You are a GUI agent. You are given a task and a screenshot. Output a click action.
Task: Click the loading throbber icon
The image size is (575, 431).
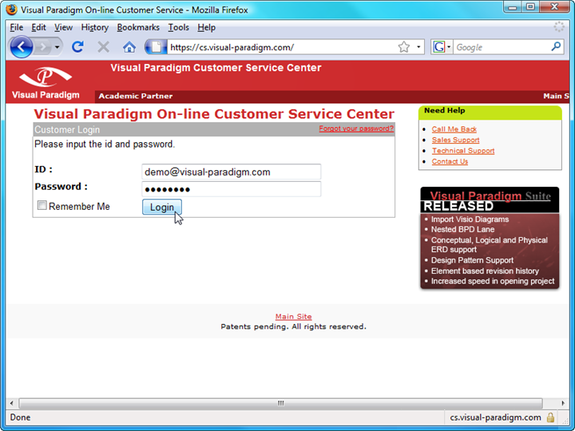tap(559, 27)
